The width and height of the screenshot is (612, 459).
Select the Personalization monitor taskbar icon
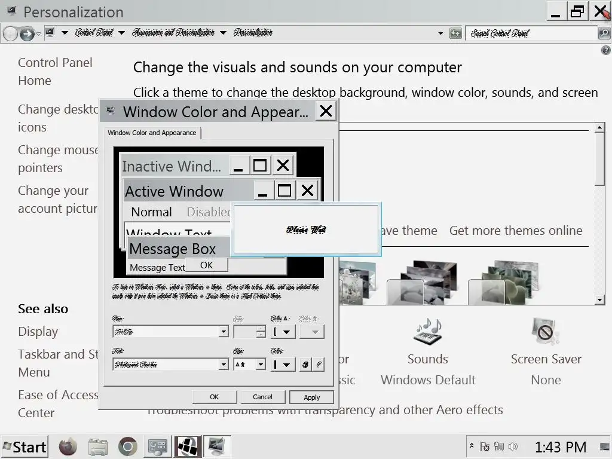coord(217,447)
